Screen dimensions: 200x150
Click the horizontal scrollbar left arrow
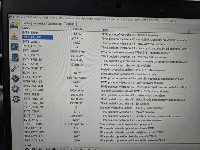click(25, 145)
